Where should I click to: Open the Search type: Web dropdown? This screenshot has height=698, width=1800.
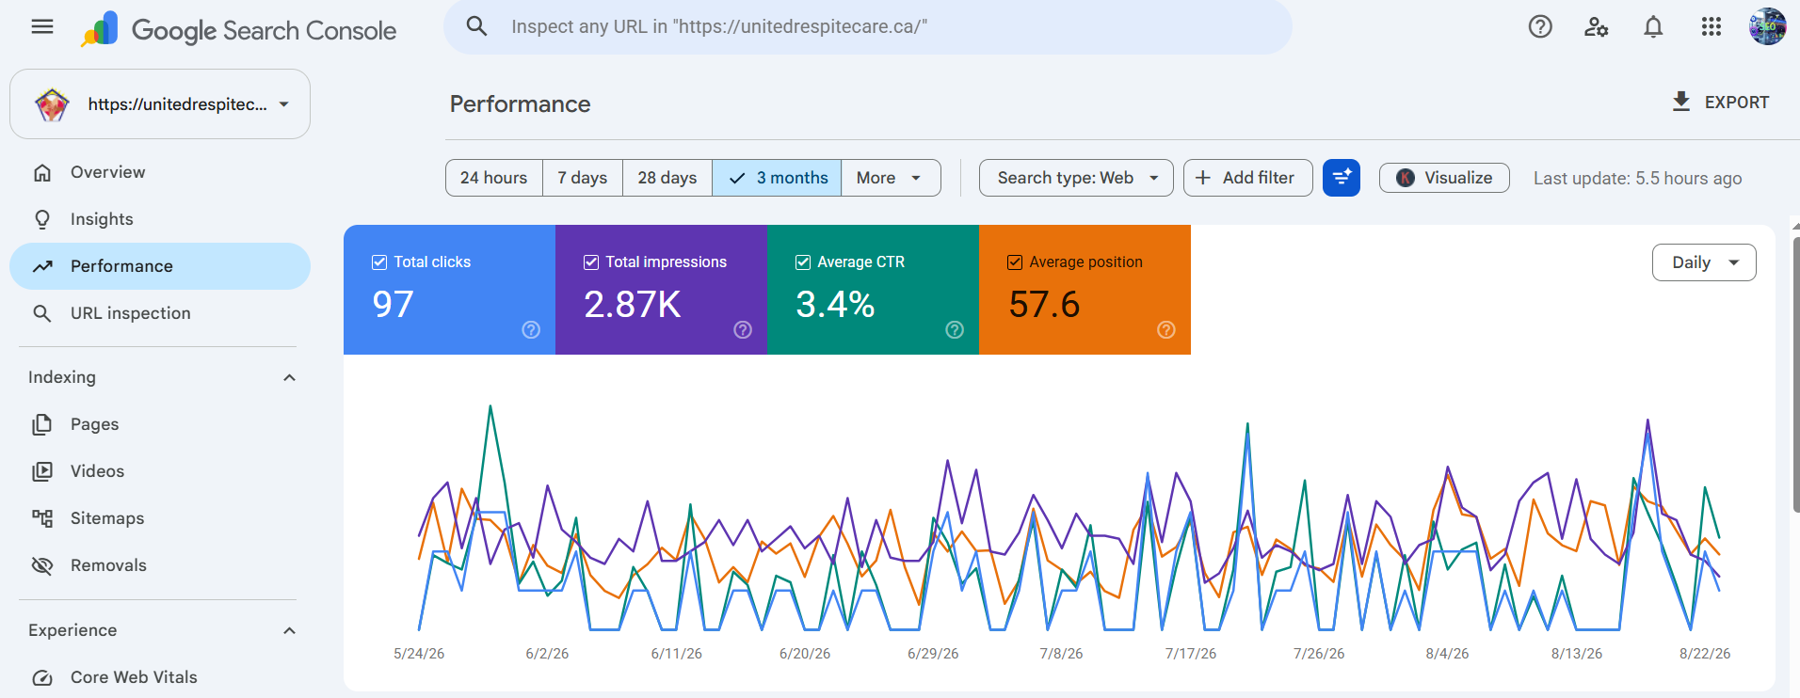click(x=1076, y=178)
